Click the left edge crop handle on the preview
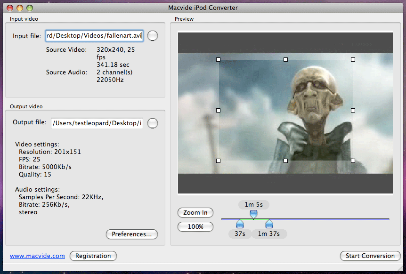The height and width of the screenshot is (274, 406). click(x=218, y=110)
